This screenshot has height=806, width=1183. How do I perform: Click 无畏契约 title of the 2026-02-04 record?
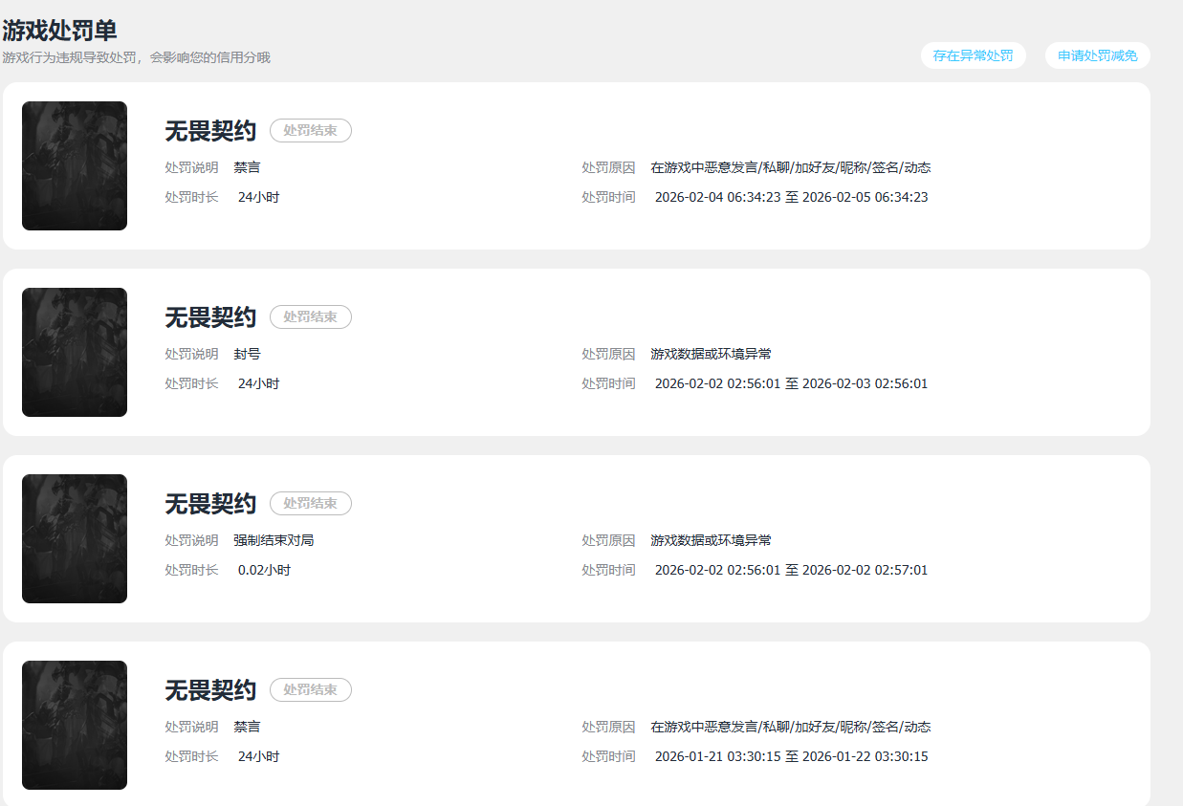(210, 130)
